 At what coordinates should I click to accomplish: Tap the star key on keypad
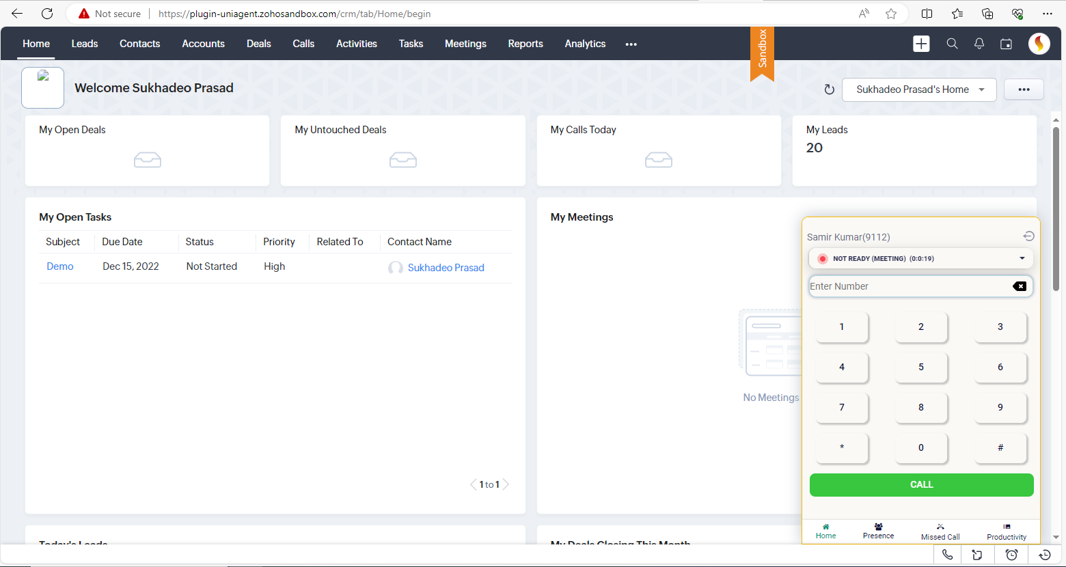click(842, 447)
